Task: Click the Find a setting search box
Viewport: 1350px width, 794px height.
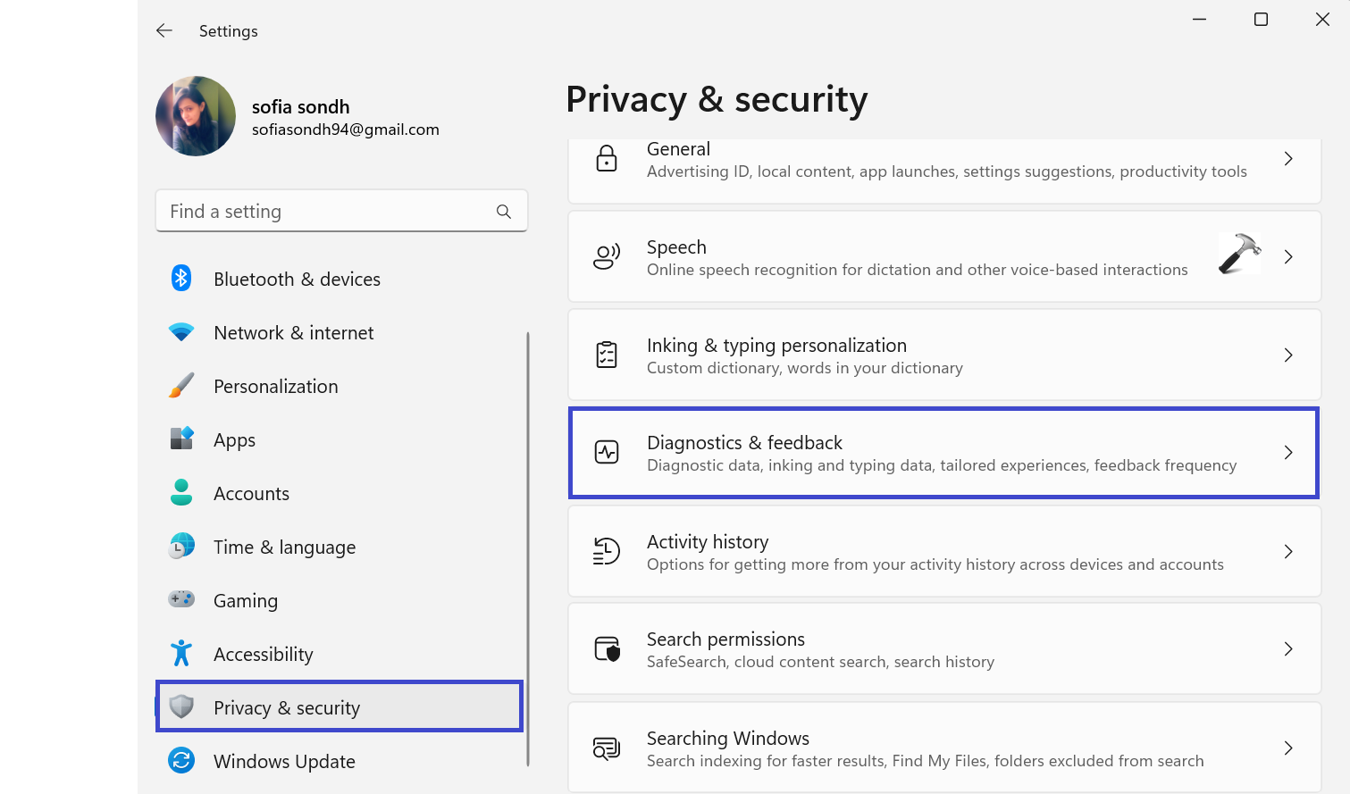Action: tap(326, 212)
